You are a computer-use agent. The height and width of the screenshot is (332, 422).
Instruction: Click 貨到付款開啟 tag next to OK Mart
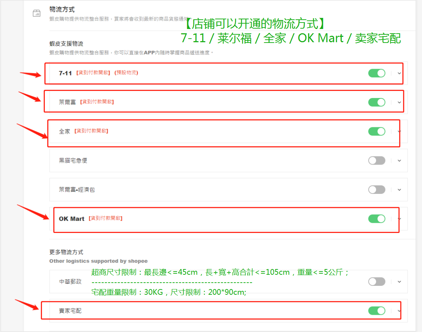tap(105, 218)
